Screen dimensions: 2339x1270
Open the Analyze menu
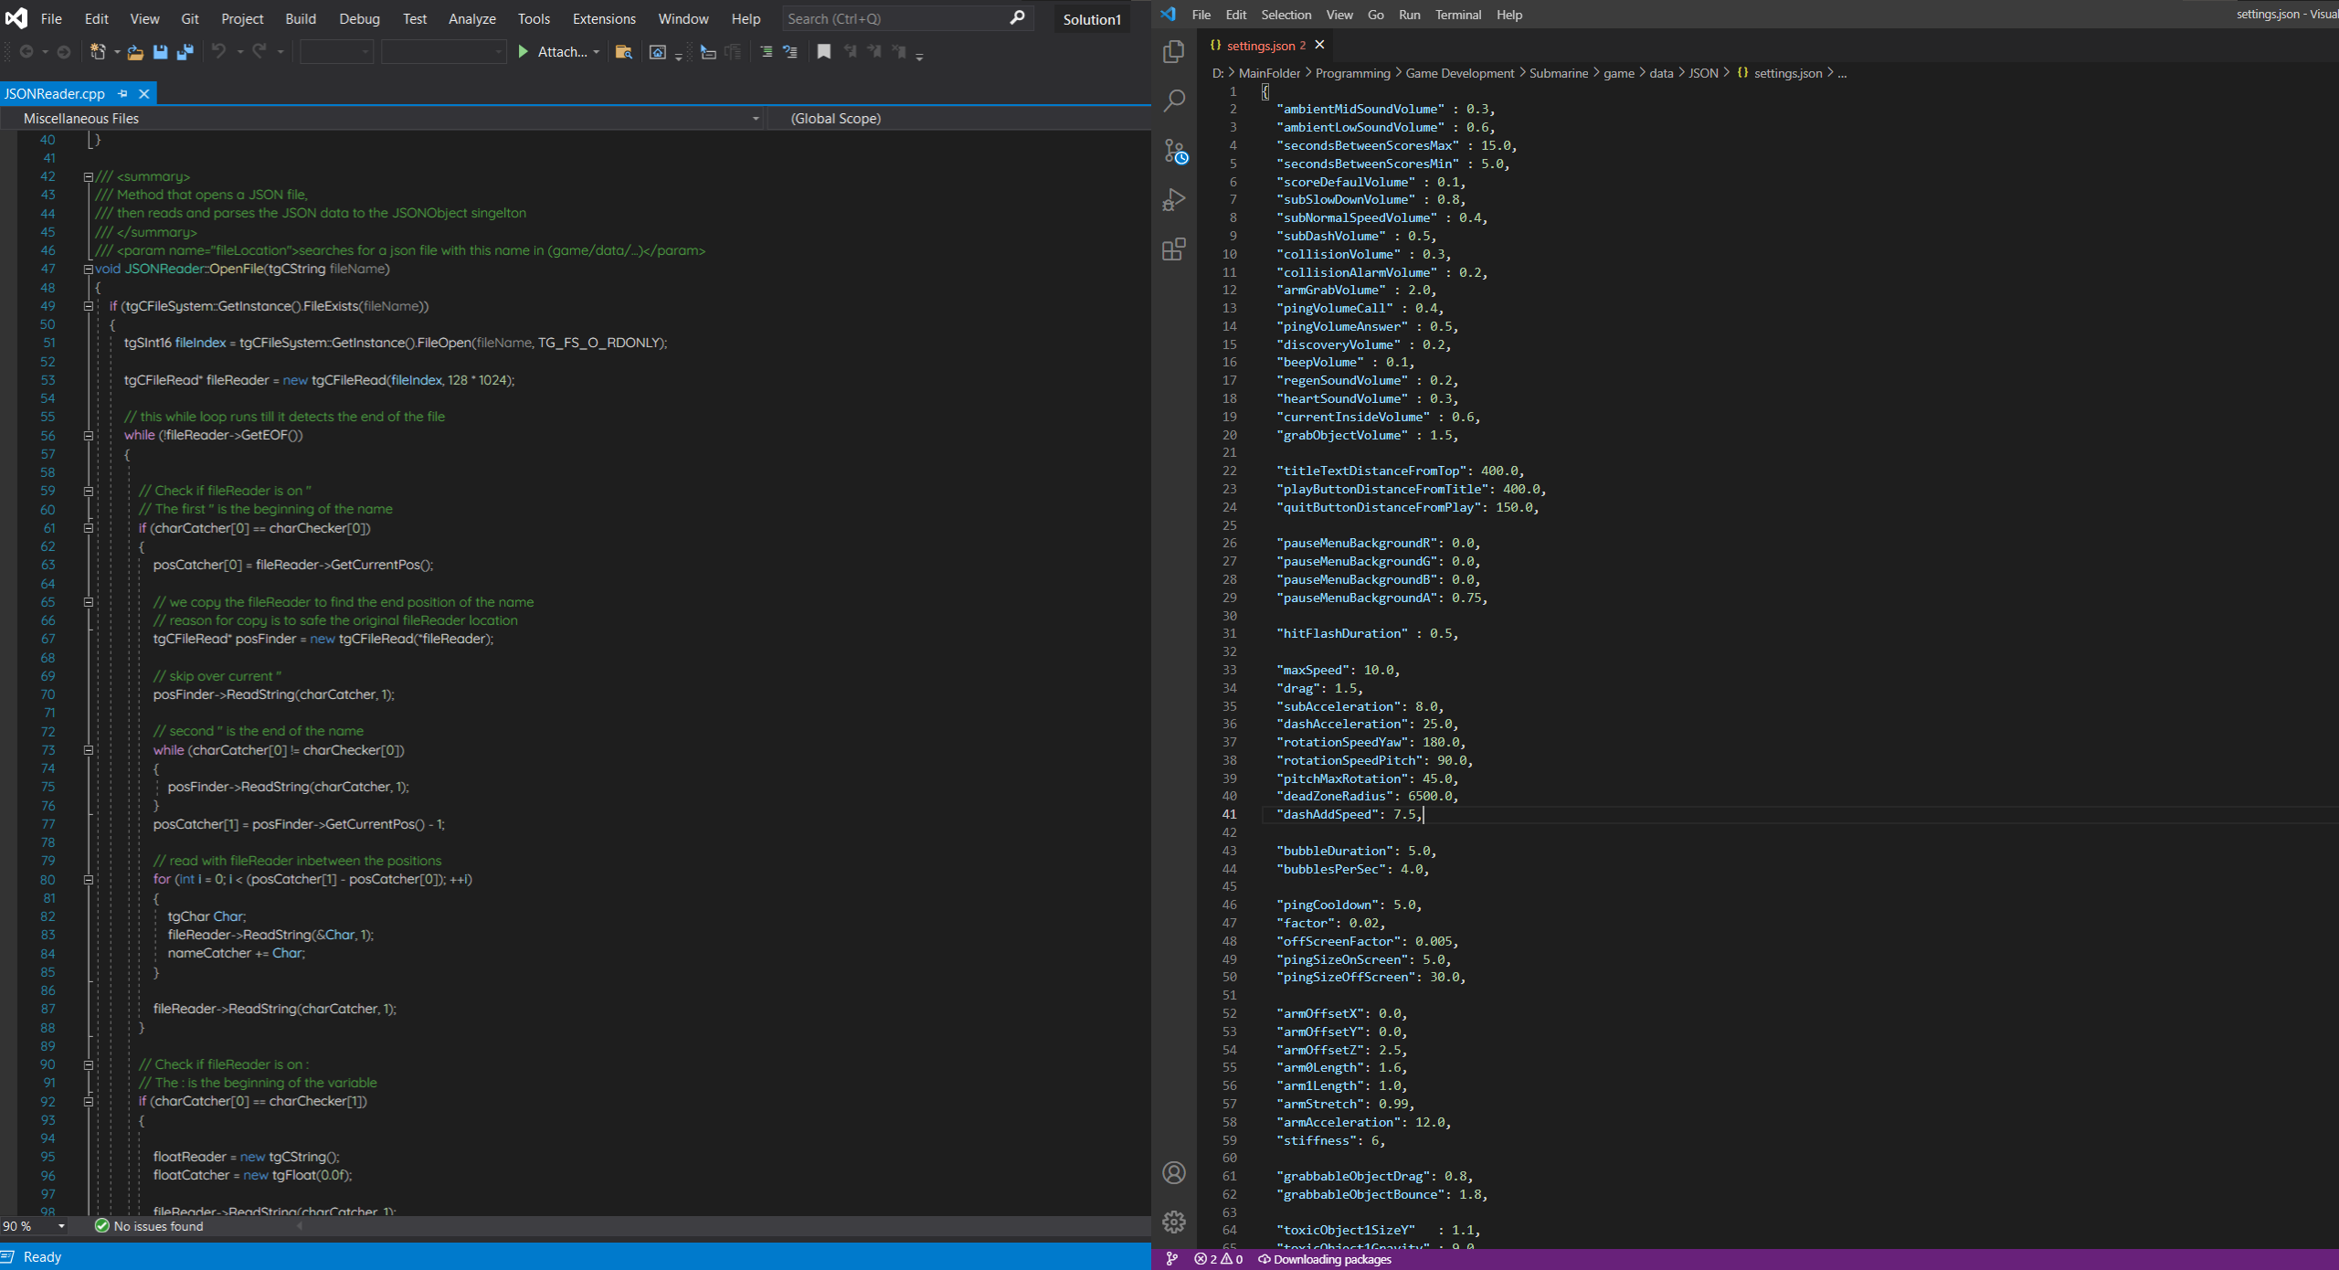(471, 18)
